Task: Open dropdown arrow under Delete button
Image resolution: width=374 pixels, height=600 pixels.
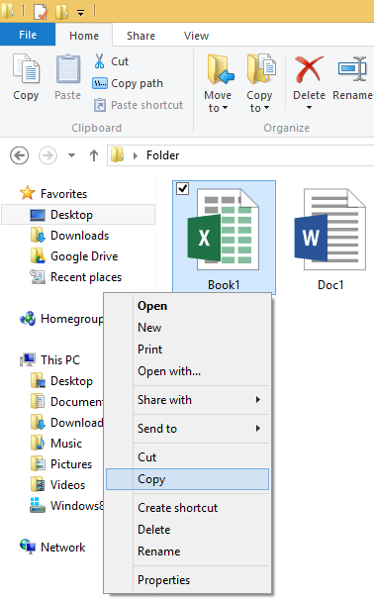Action: [309, 108]
